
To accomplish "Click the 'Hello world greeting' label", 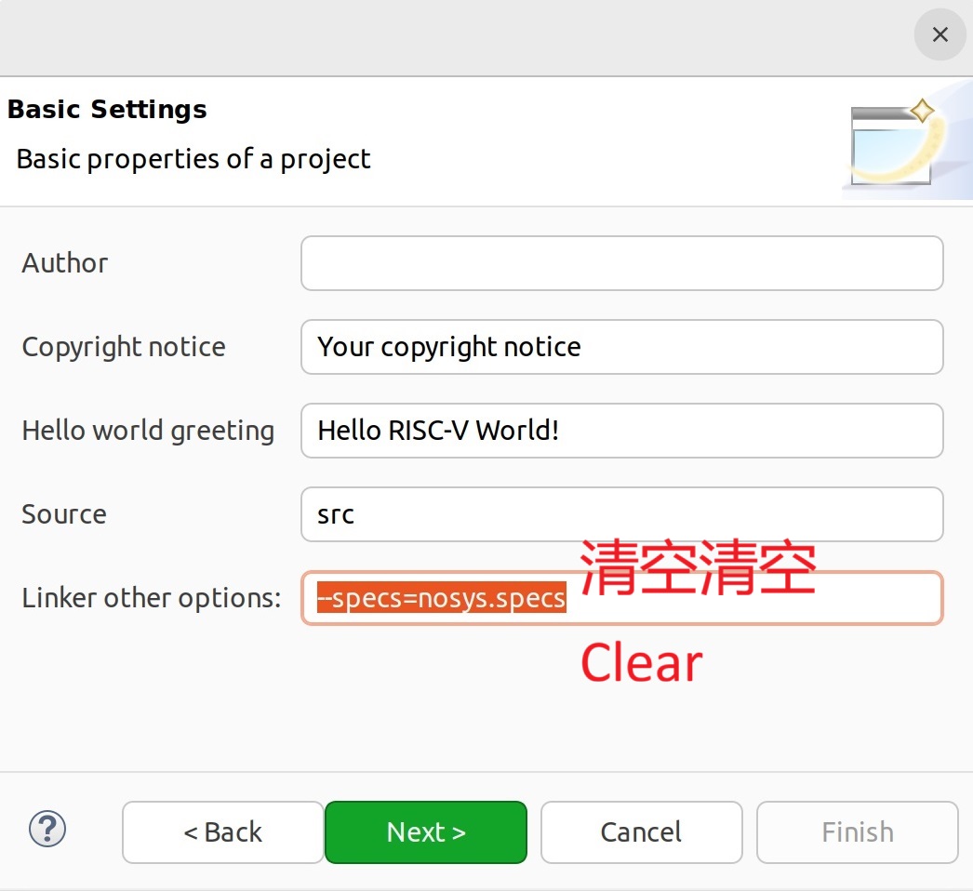I will pyautogui.click(x=147, y=431).
